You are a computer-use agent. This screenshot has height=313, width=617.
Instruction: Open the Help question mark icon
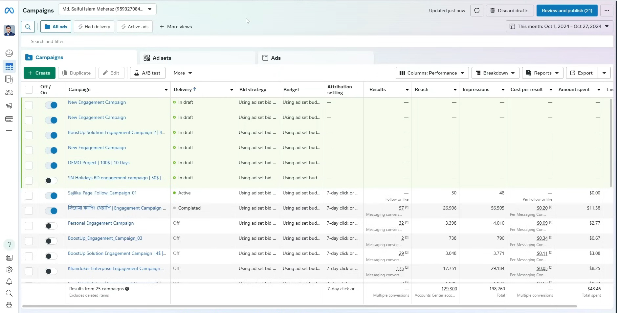click(9, 244)
